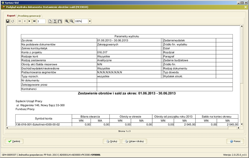Click 'Obroty od początku roku 2013' header
249x158 pixels.
tap(173, 116)
